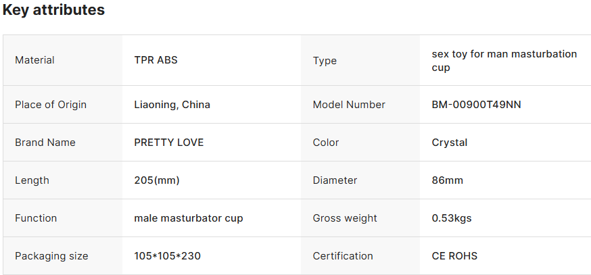The width and height of the screenshot is (591, 275).
Task: Click the 0.53kgs gross weight value
Action: click(x=451, y=218)
